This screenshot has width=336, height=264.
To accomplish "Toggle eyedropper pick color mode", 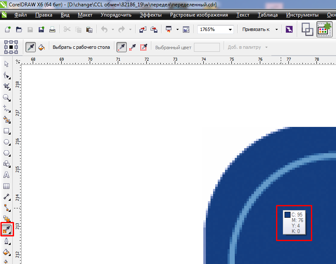I will (x=31, y=47).
